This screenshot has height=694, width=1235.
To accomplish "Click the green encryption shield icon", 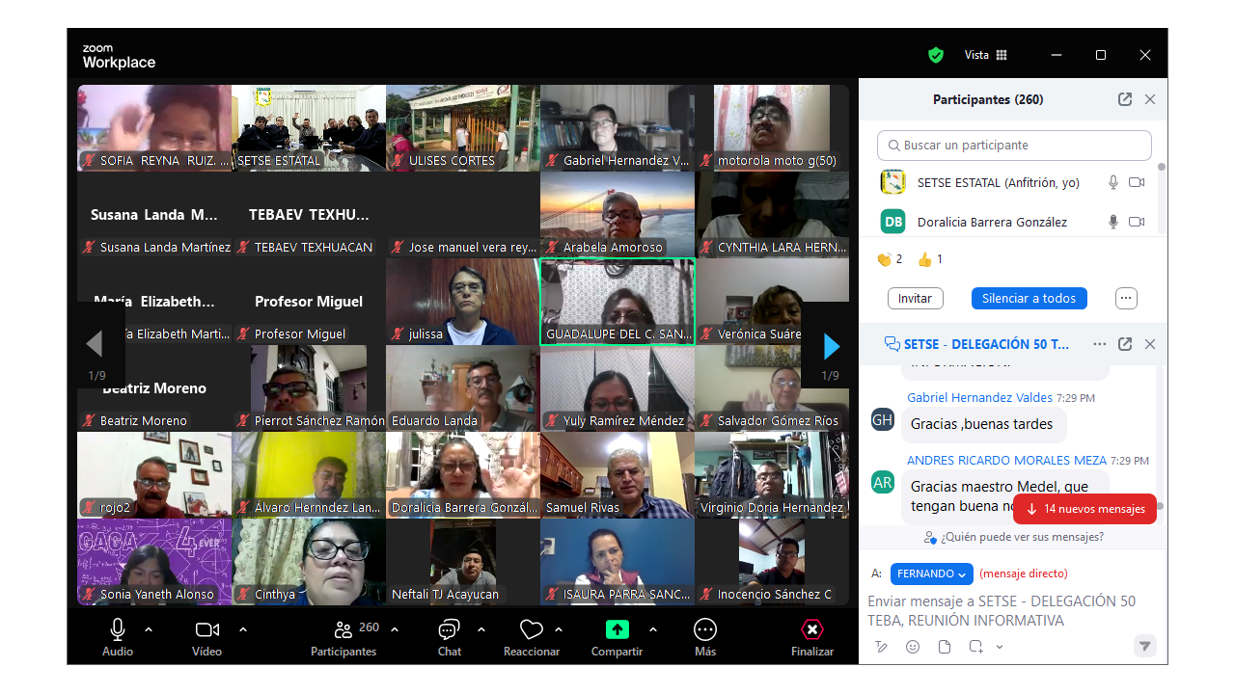I will pyautogui.click(x=935, y=55).
